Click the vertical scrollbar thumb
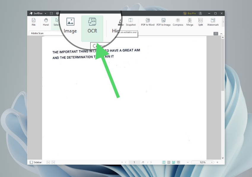The height and width of the screenshot is (177, 252). (223, 65)
